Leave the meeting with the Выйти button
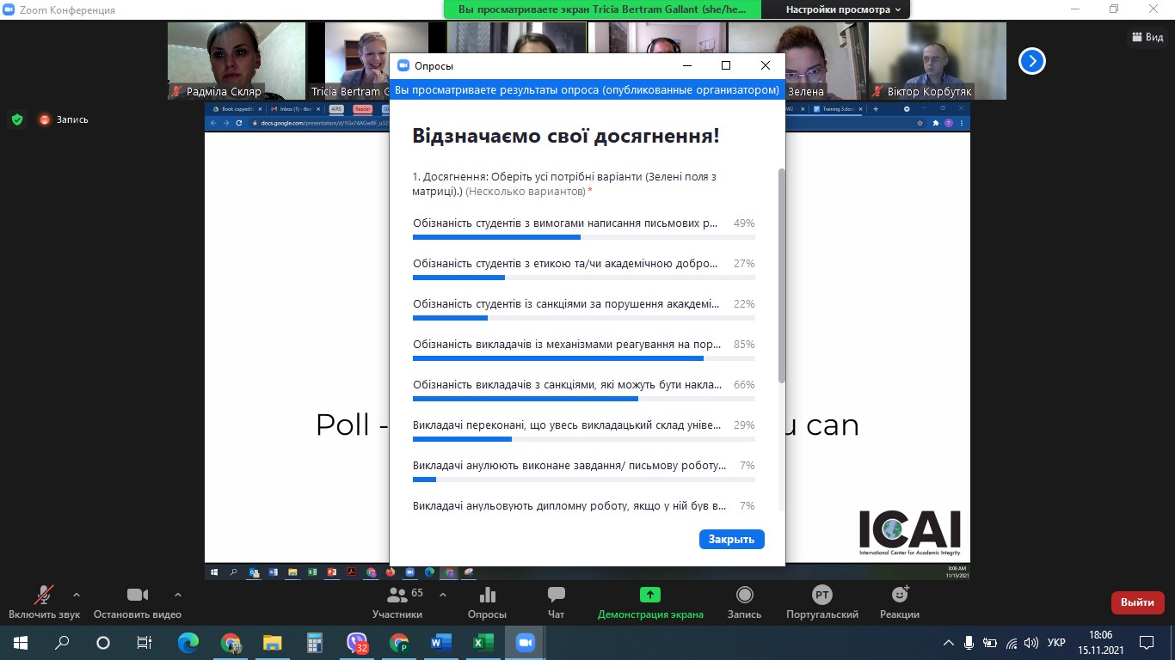This screenshot has height=660, width=1175. pos(1137,602)
